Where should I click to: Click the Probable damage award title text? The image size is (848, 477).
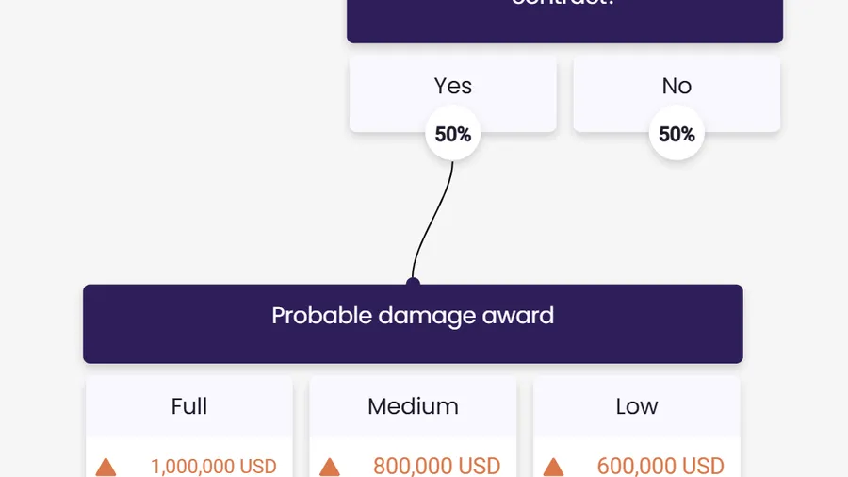coord(413,315)
